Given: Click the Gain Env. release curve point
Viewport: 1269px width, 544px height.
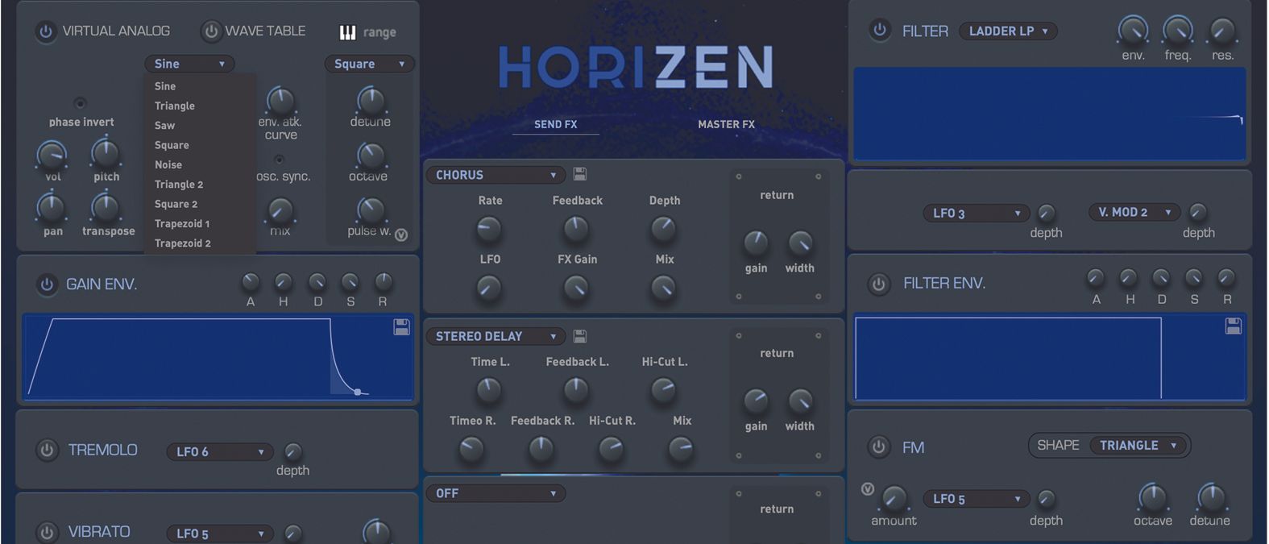Looking at the screenshot, I should (358, 392).
